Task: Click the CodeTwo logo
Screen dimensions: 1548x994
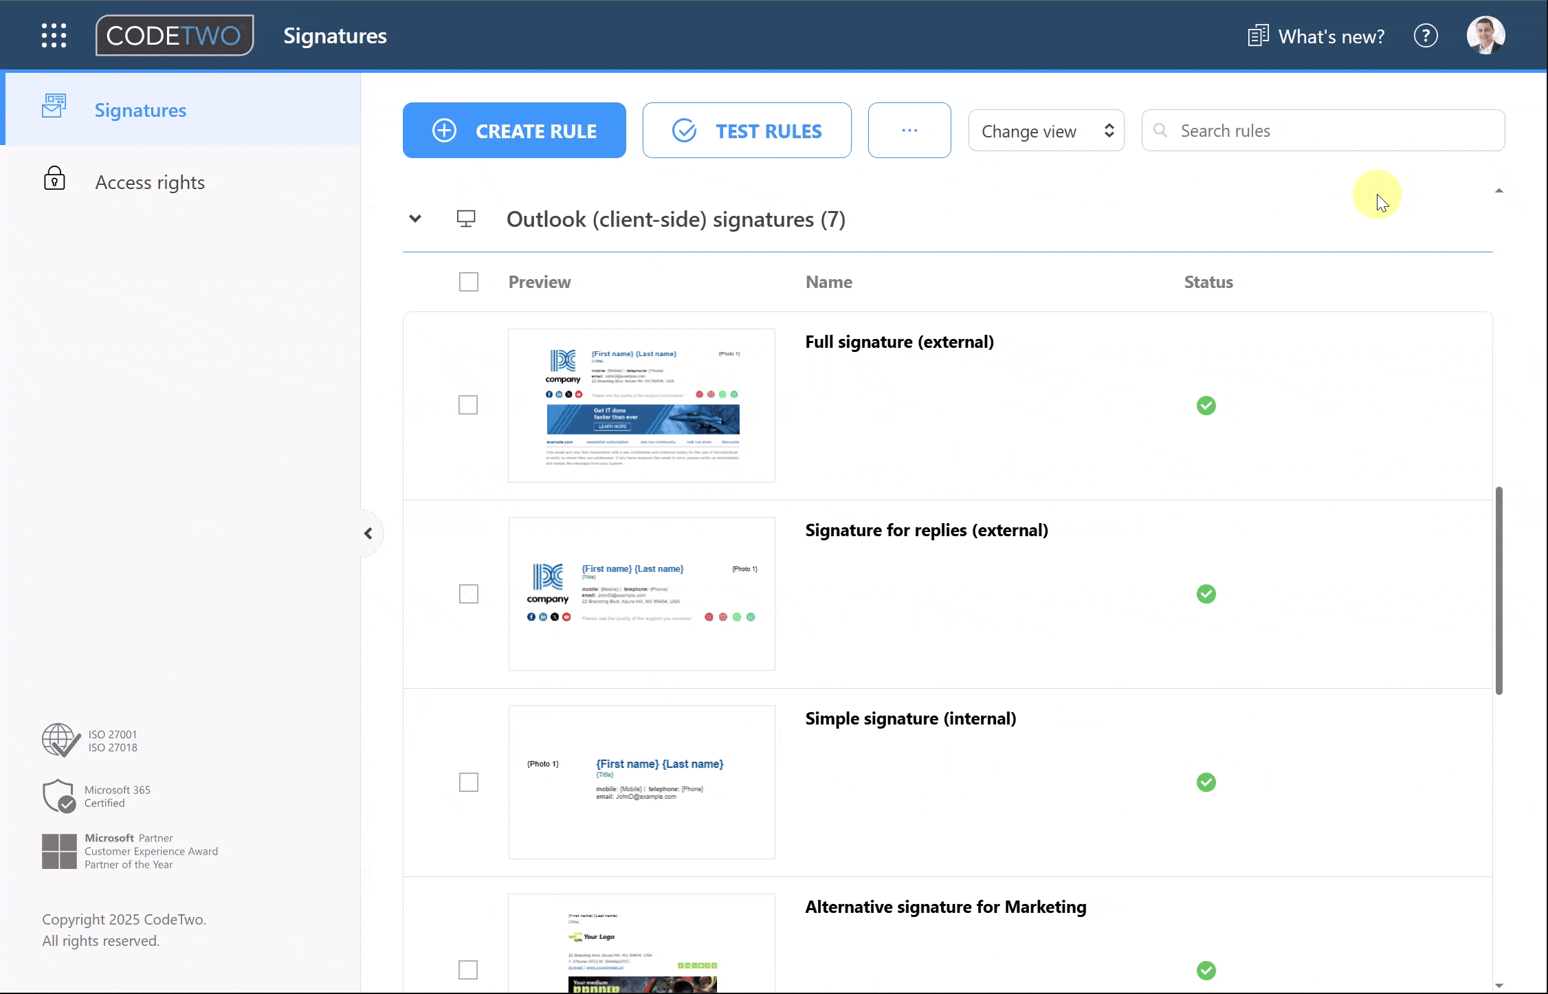Action: (175, 35)
